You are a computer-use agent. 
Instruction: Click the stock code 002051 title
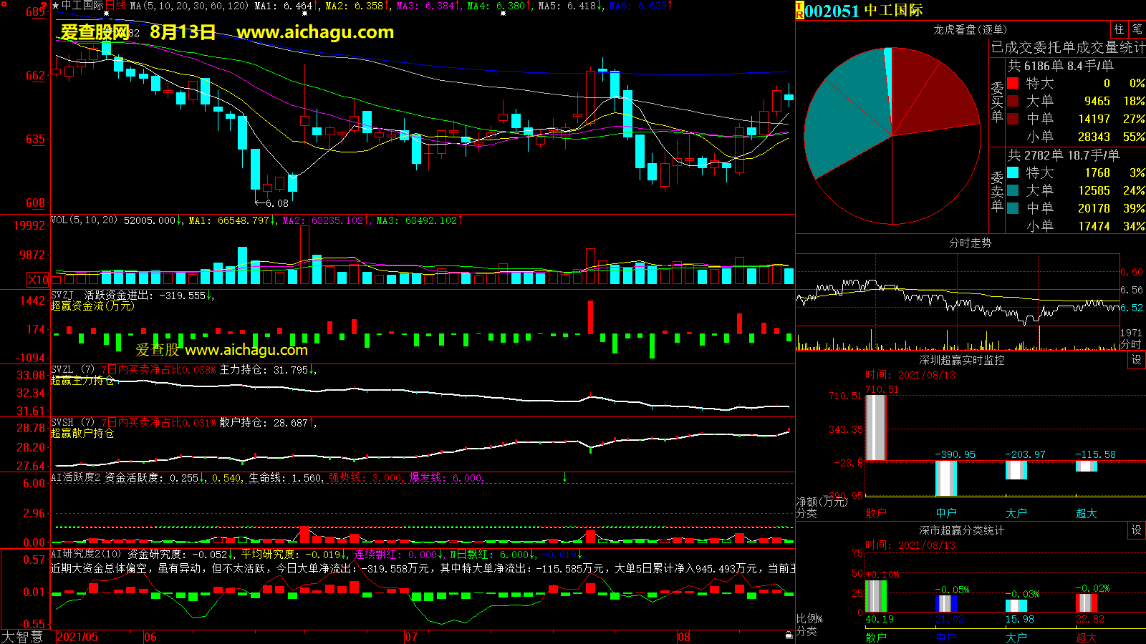point(832,11)
